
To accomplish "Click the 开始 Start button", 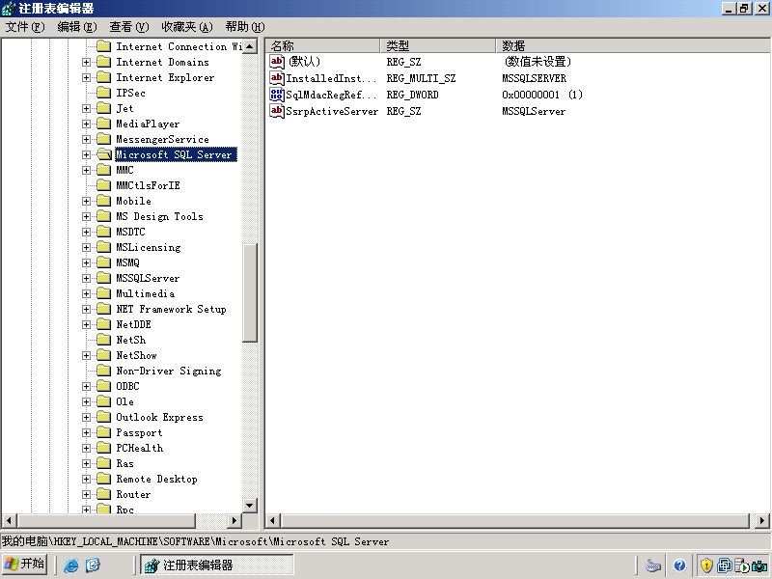I will pos(25,565).
